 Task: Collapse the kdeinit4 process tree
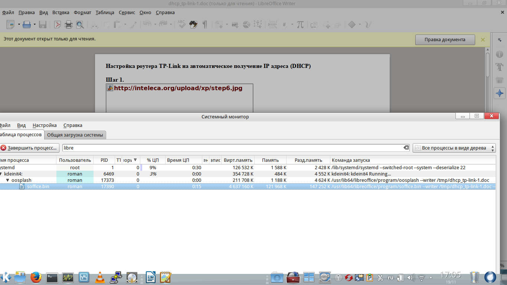click(x=1, y=174)
